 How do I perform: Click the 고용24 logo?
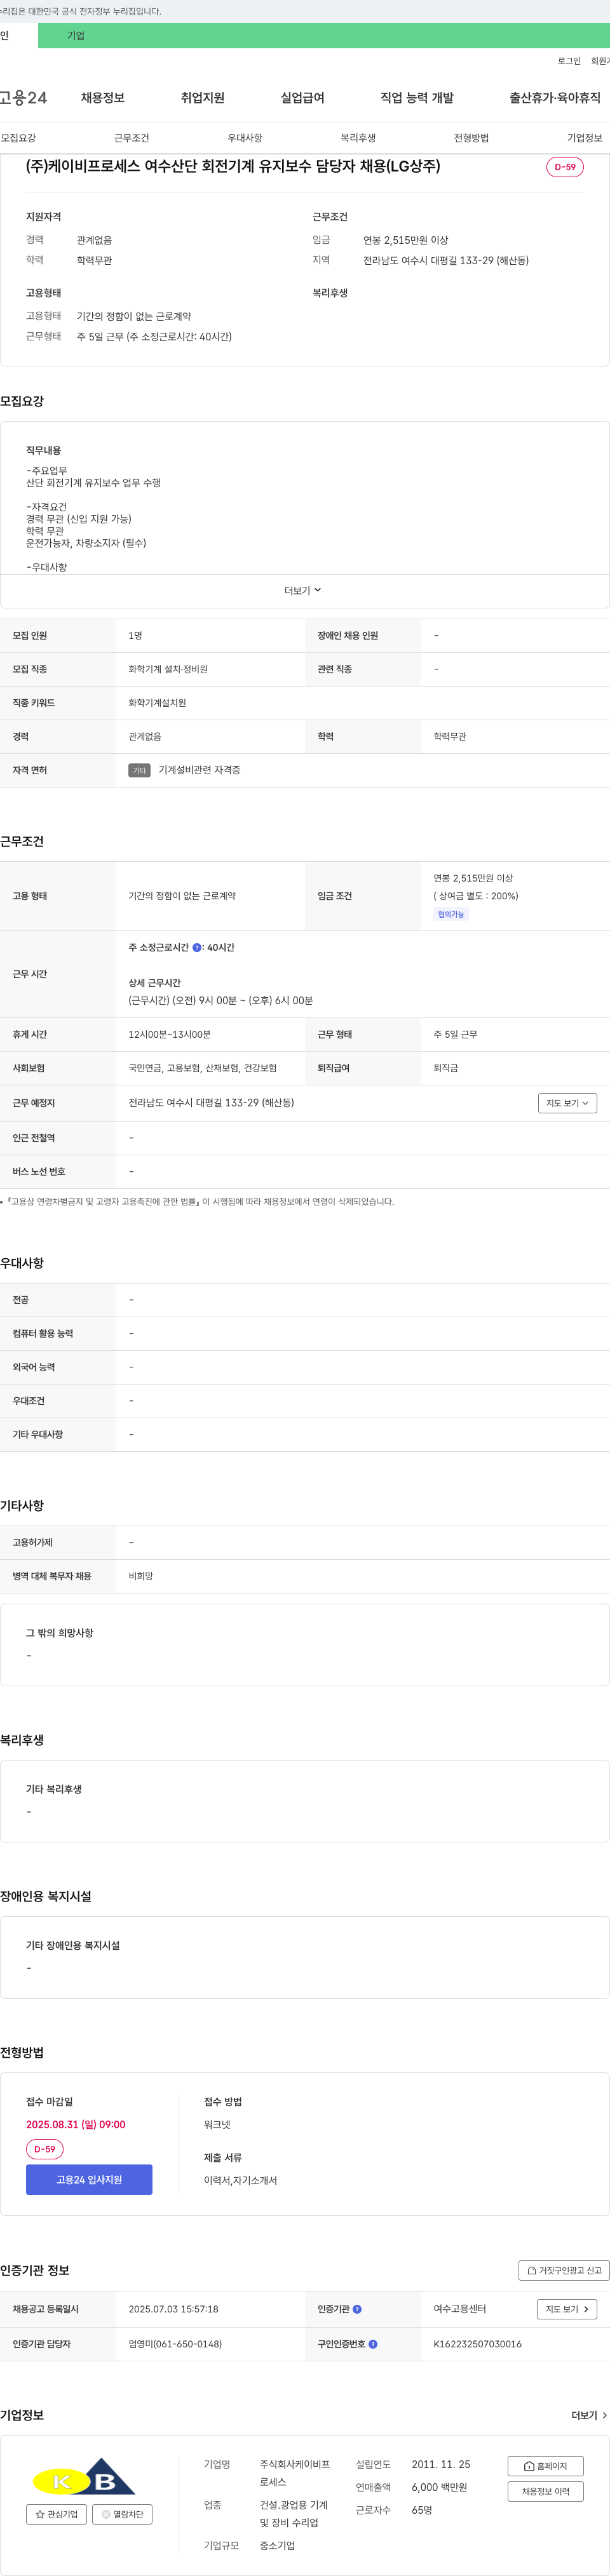(23, 97)
